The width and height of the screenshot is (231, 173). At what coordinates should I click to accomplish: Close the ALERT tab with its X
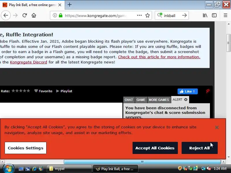(x=186, y=99)
